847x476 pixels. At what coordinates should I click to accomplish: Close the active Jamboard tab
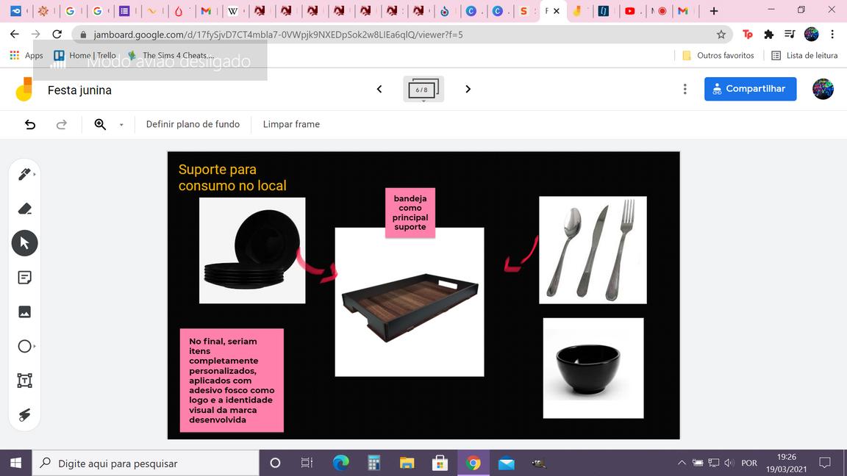(x=557, y=11)
